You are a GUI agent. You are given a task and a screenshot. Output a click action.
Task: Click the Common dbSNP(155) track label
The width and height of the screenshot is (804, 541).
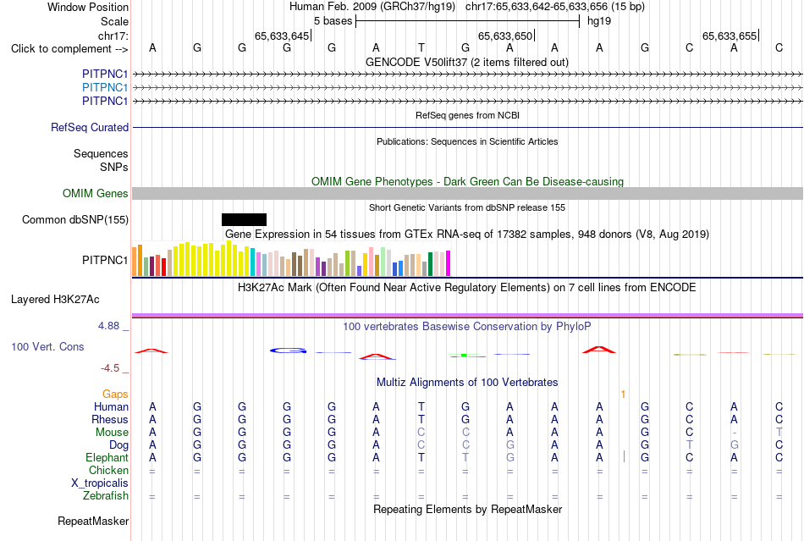(74, 219)
